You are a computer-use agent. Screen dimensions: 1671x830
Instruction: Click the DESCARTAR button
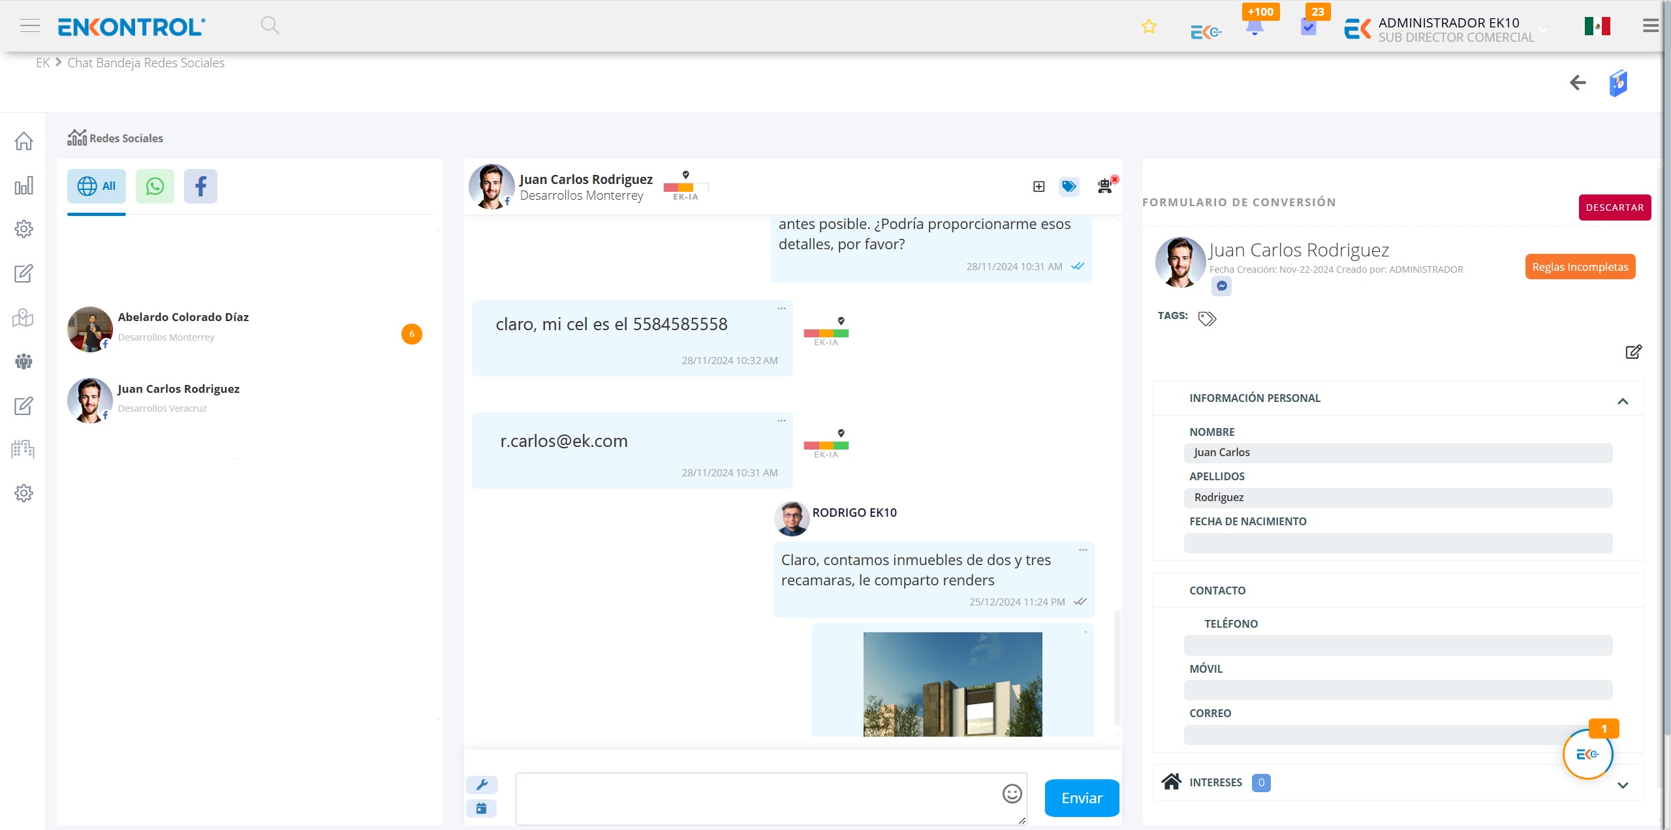pos(1614,207)
